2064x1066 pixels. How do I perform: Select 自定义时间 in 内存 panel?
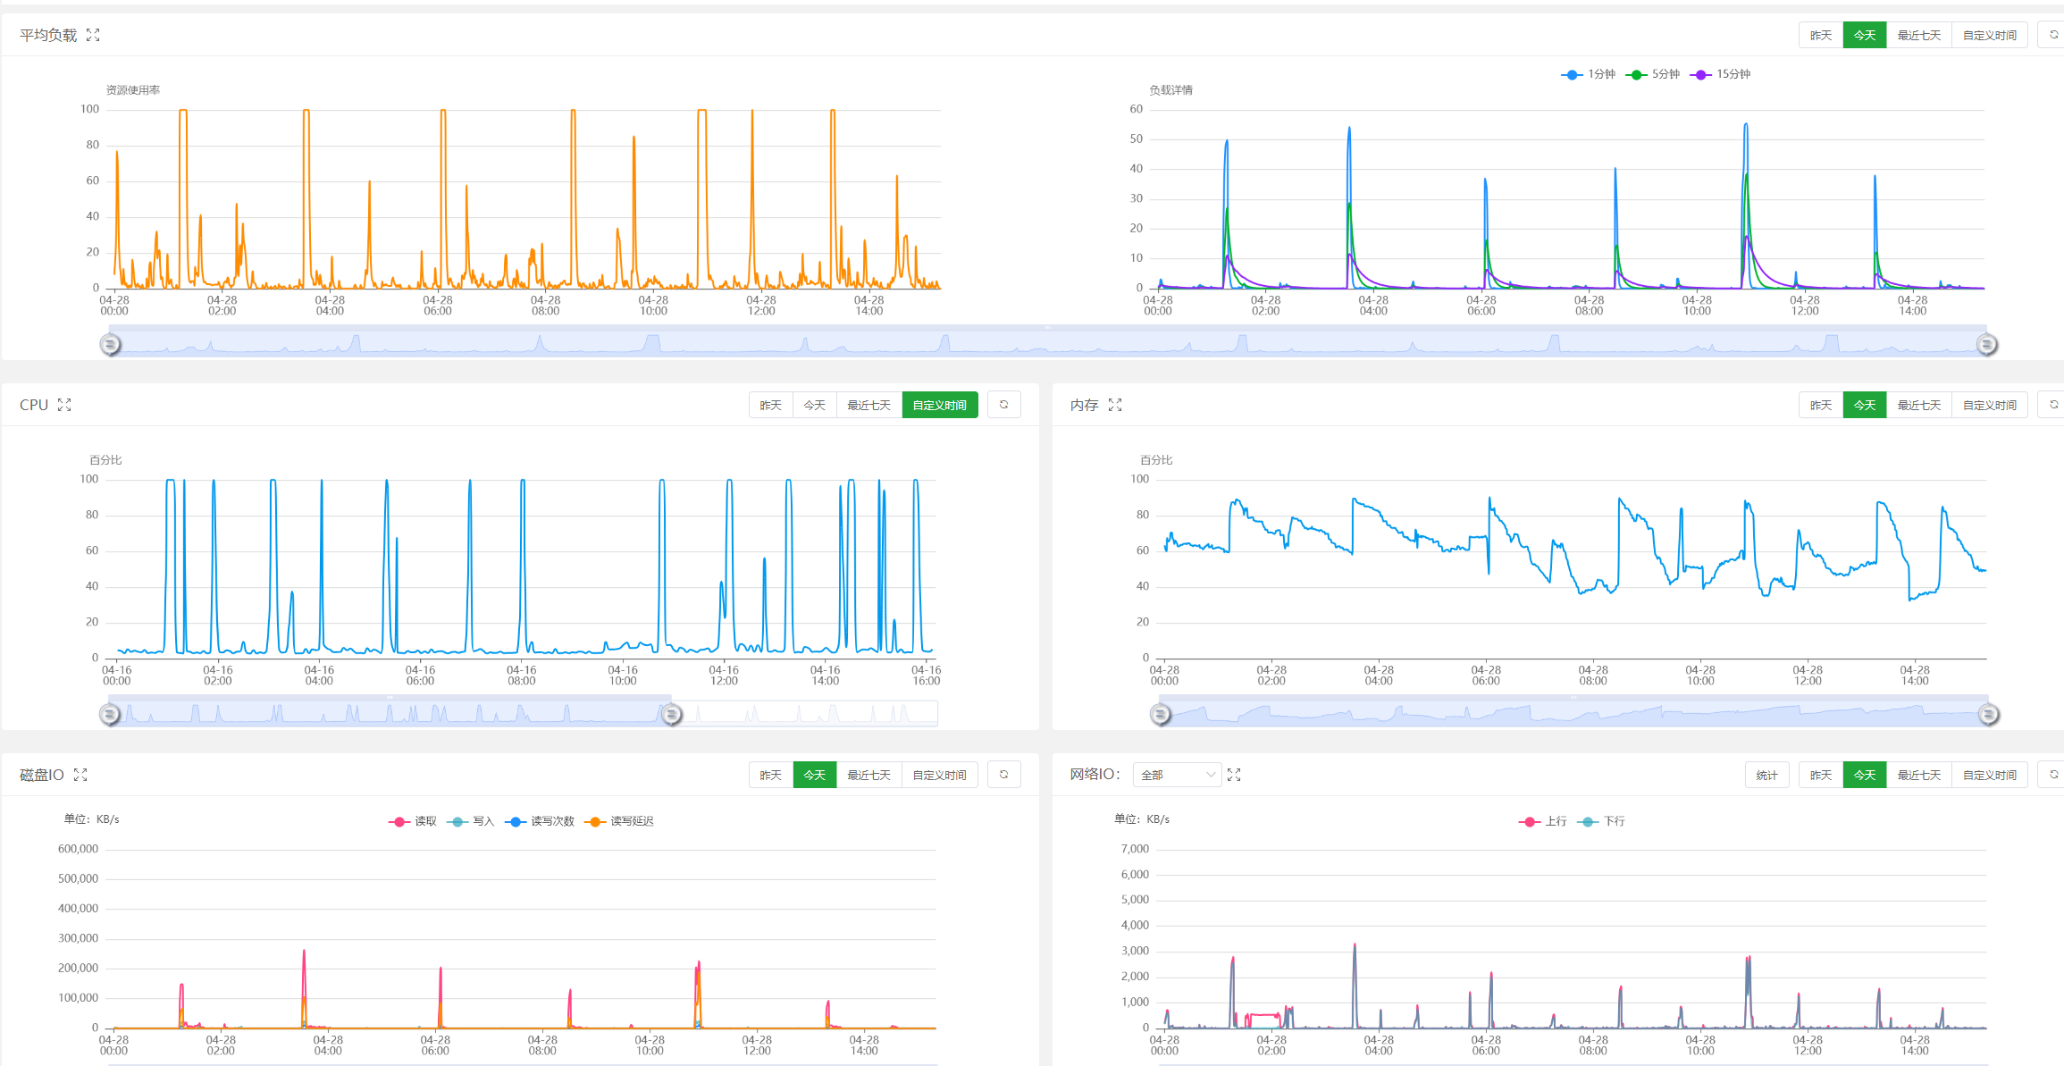(x=1990, y=405)
